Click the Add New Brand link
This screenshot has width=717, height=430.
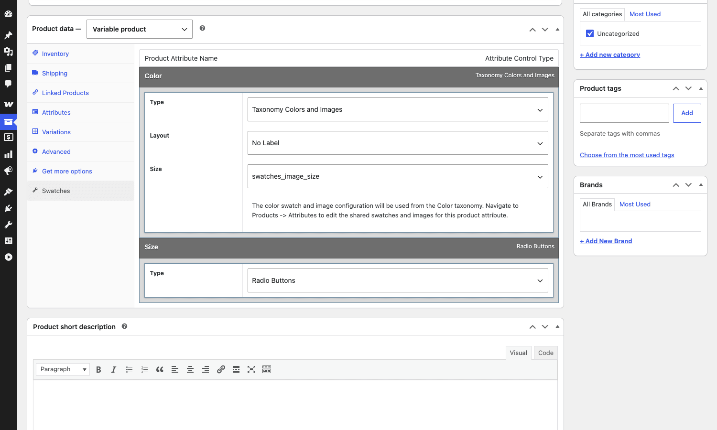[x=606, y=241]
